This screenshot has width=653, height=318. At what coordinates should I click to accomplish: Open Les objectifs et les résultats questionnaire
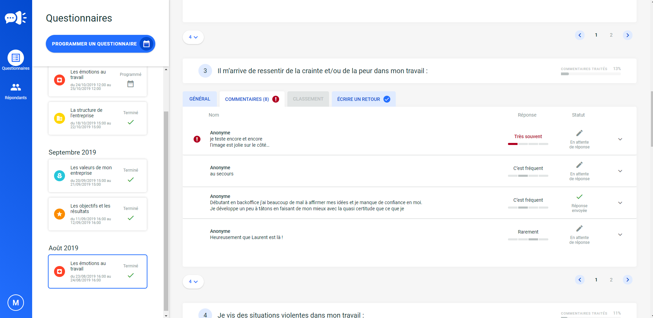(x=97, y=214)
